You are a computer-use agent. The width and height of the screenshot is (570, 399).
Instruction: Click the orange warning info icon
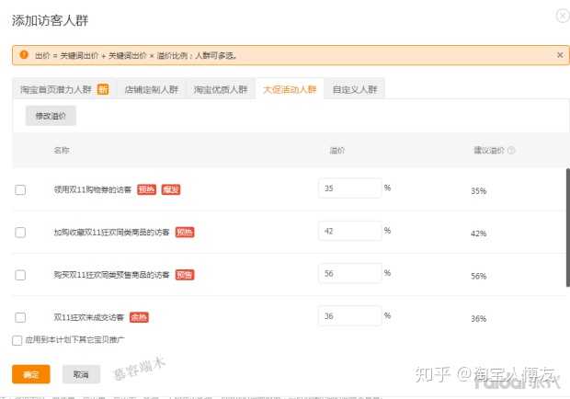pos(24,55)
